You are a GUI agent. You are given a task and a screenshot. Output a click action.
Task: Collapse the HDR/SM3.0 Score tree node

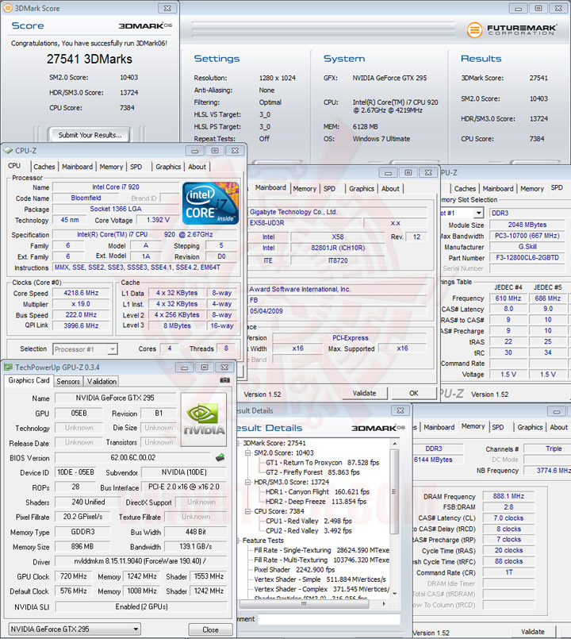(x=247, y=482)
